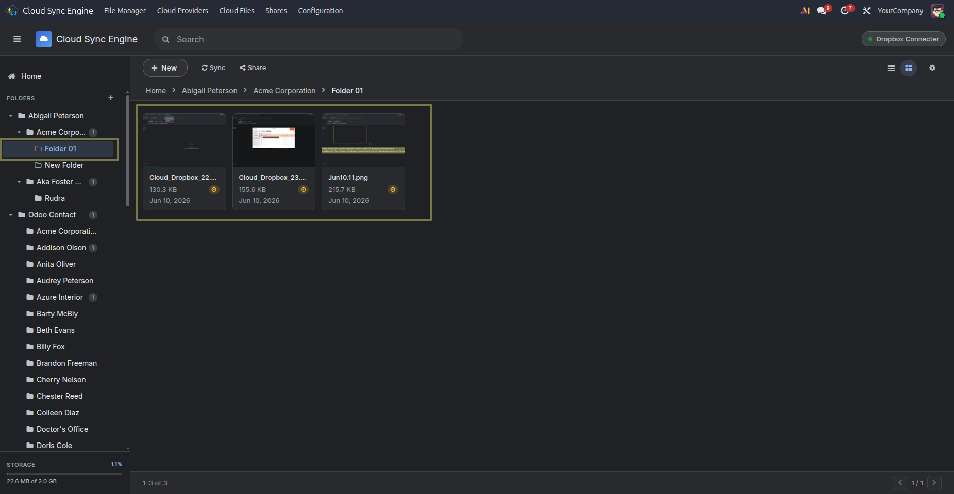
Task: Click the storage usage progress bar
Action: tap(64, 473)
